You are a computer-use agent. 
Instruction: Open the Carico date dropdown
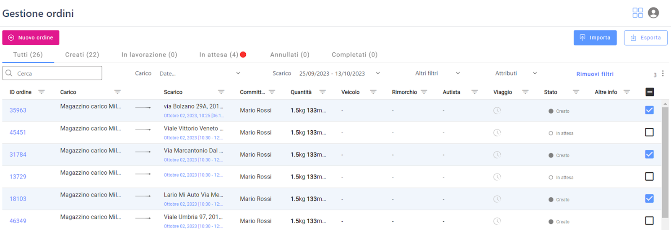point(200,73)
